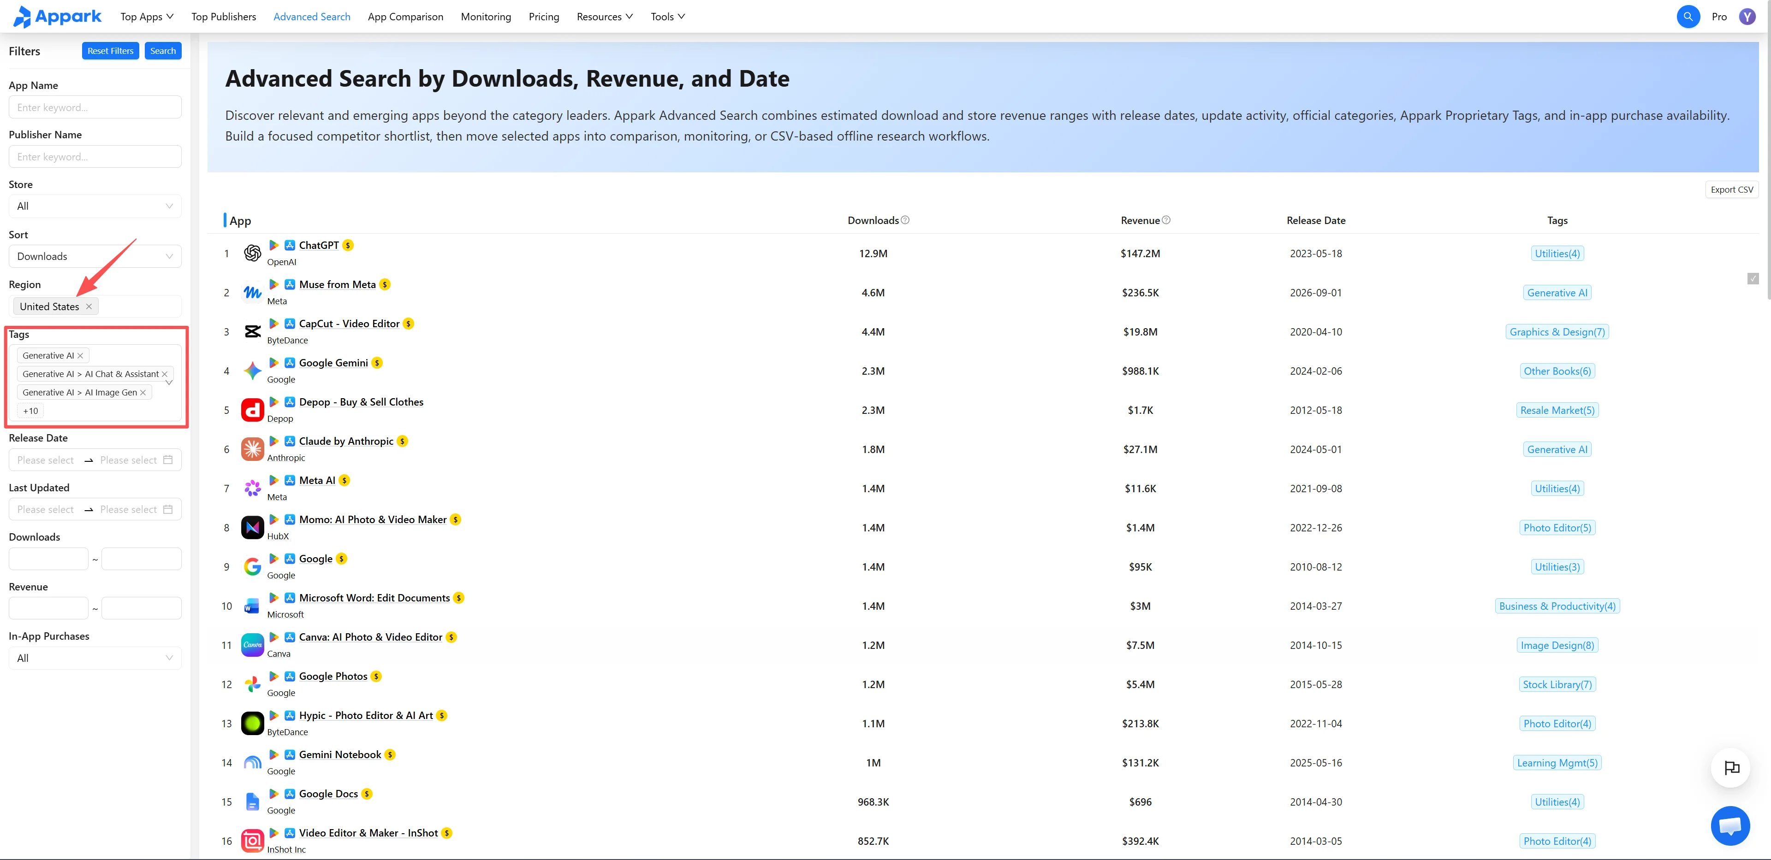
Task: Open the Claude by Anthropic link
Action: (346, 441)
